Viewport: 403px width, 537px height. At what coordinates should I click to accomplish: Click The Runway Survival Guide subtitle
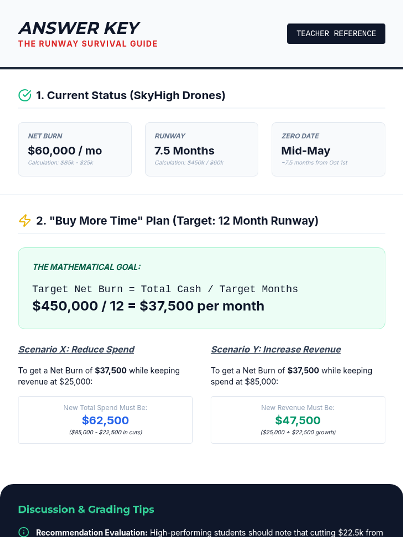pos(88,44)
